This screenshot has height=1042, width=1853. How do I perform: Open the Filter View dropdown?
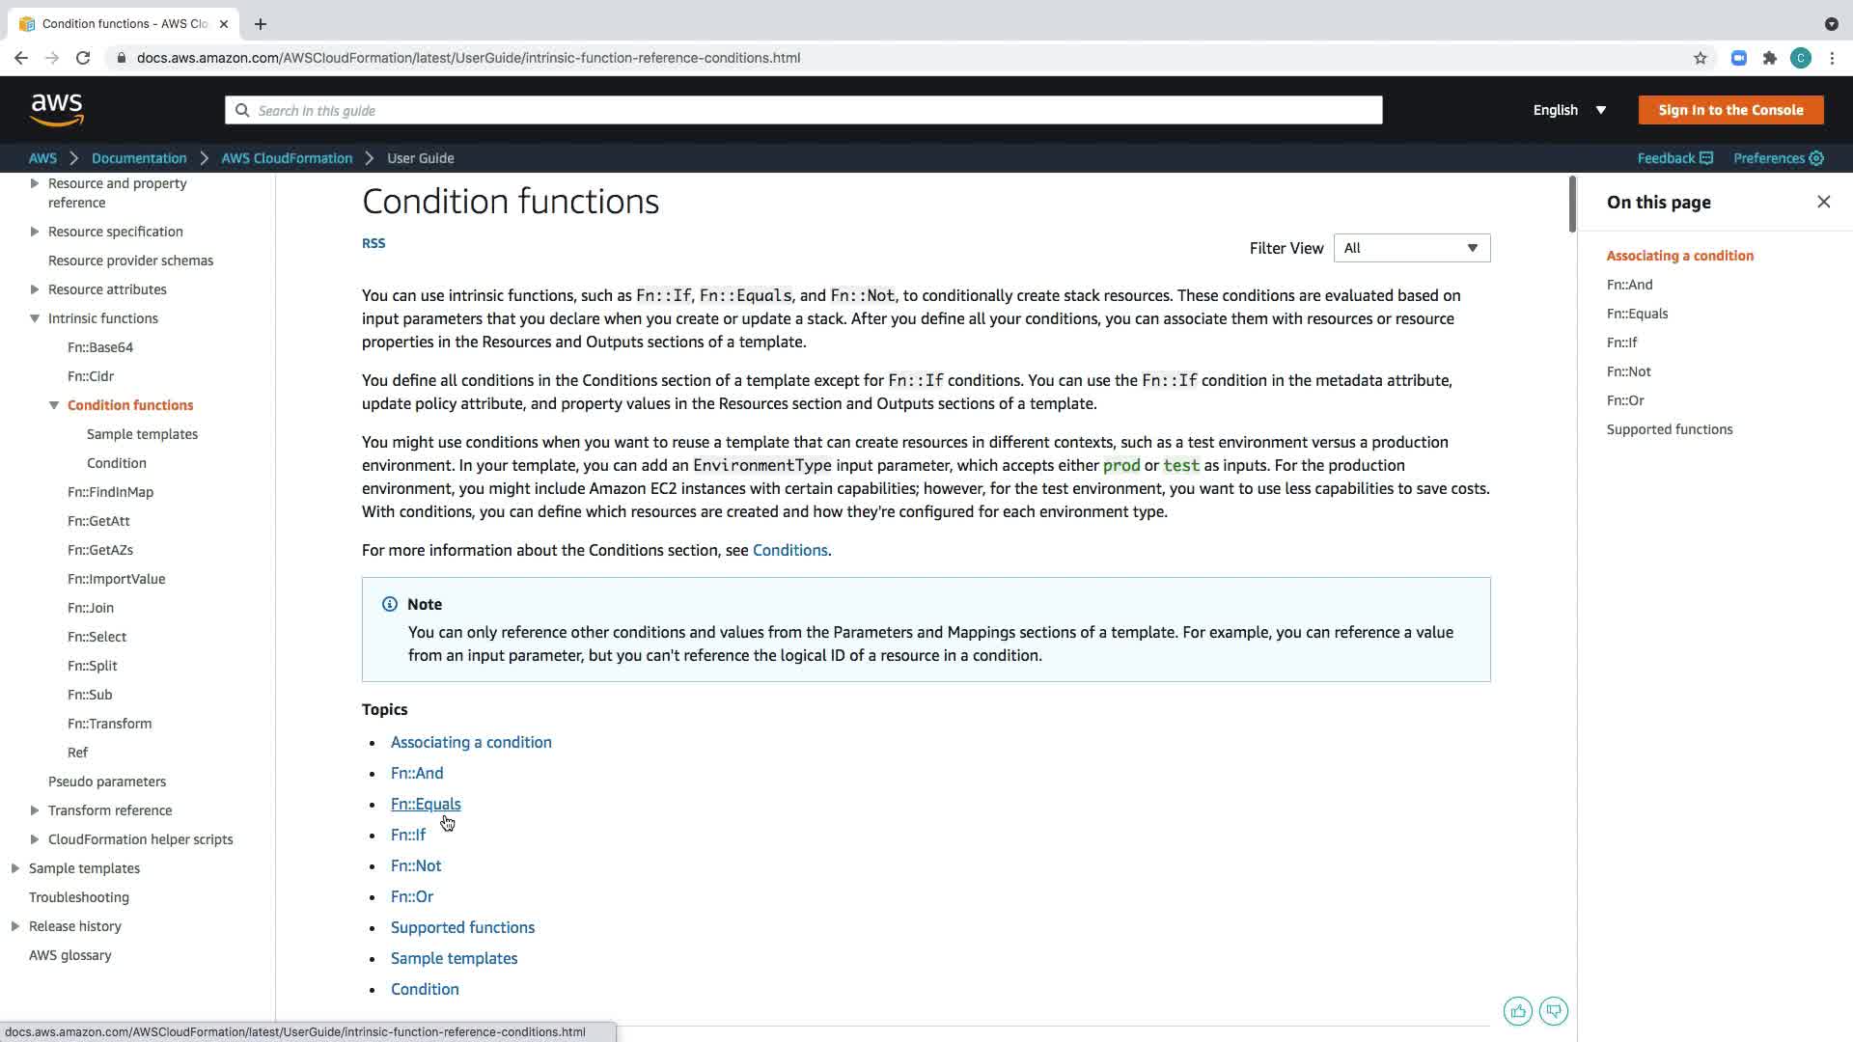(x=1411, y=248)
